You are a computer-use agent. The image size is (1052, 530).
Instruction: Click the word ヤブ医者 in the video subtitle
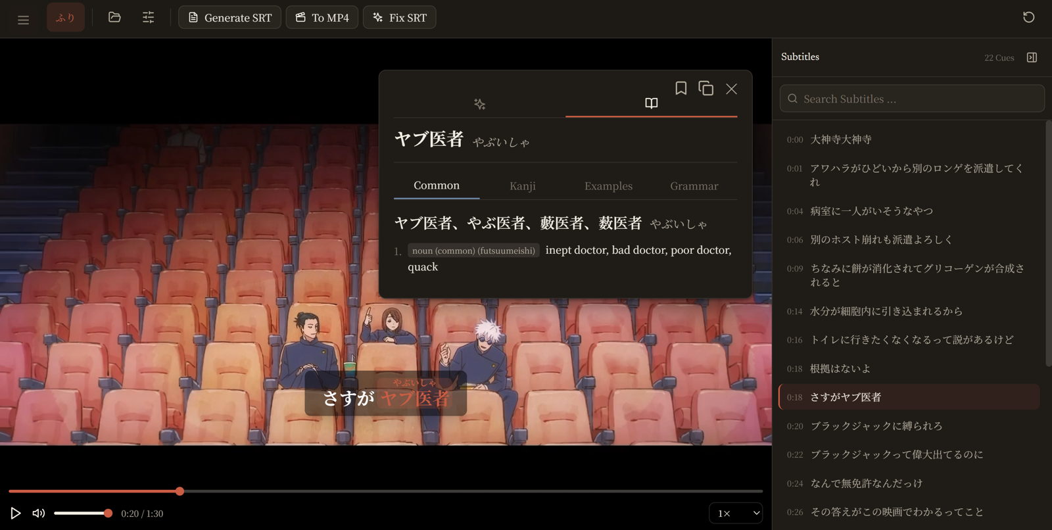[x=415, y=398]
